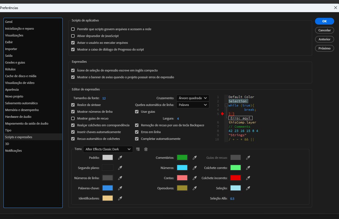
Task: Click eyedropper next to Números swatch
Action: point(195,168)
